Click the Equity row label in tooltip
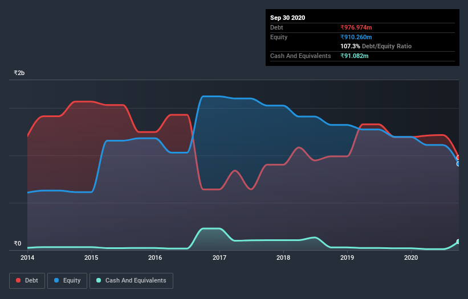Screen dimensions: 468x299 [279, 37]
